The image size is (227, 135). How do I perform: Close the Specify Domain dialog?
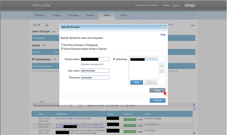(x=164, y=27)
